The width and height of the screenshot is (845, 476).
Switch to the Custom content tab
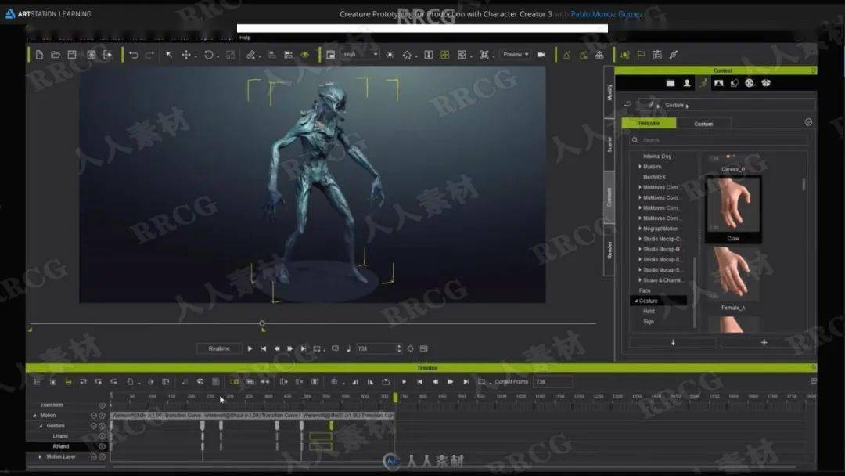(703, 124)
